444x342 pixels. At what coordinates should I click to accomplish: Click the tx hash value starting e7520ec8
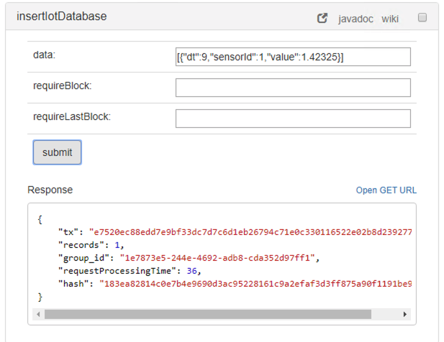(250, 232)
